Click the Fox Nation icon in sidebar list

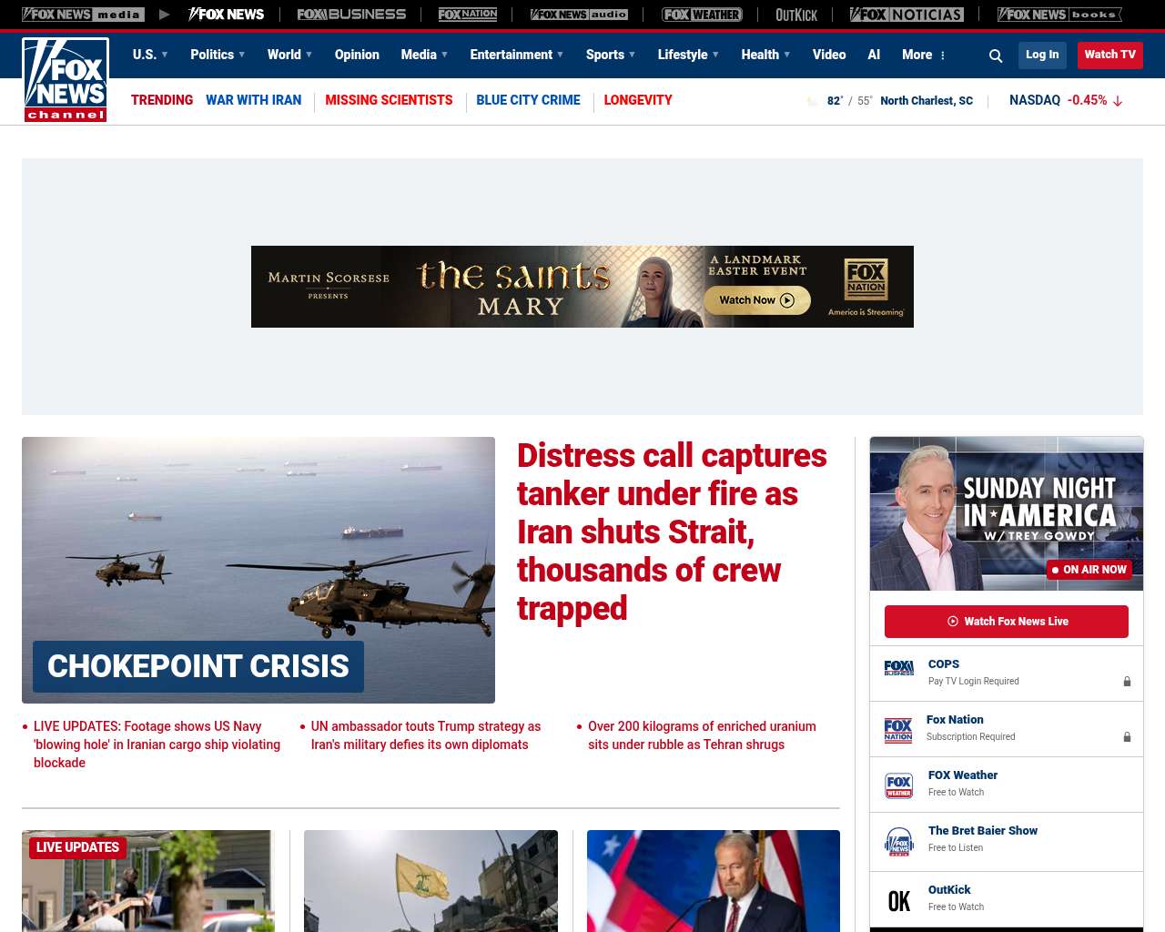898,730
